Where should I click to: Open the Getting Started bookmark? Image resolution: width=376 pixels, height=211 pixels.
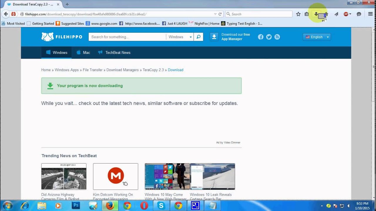click(41, 23)
